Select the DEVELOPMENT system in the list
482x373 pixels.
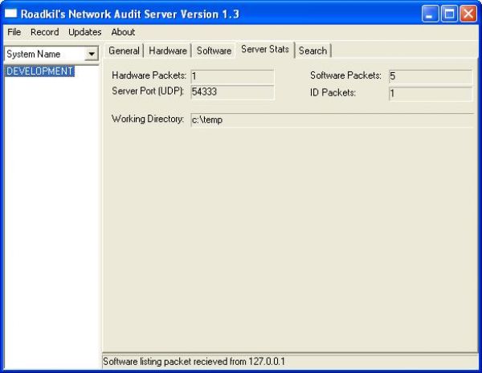pyautogui.click(x=40, y=71)
